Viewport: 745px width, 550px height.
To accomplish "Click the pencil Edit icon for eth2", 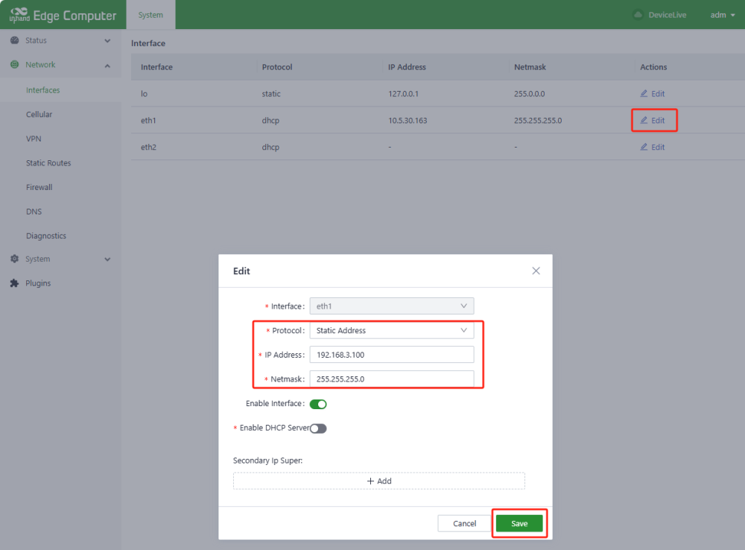I will pyautogui.click(x=644, y=147).
